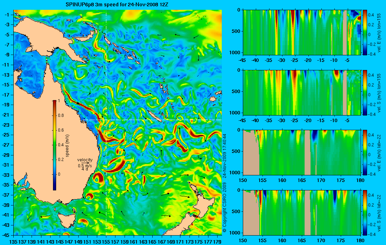Click the colorbar beside 'vel. E (m/s) lon=155'
The image size is (386, 245).
(x=365, y=33)
